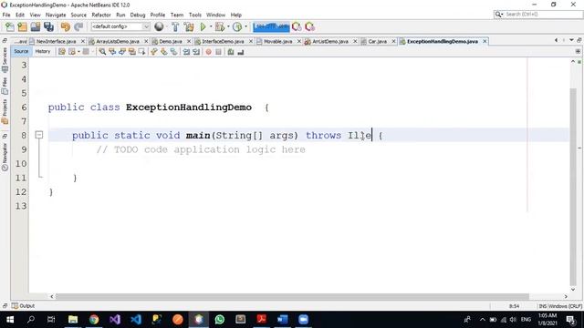
Task: Show the opened documents list arrow
Action: pos(571,40)
